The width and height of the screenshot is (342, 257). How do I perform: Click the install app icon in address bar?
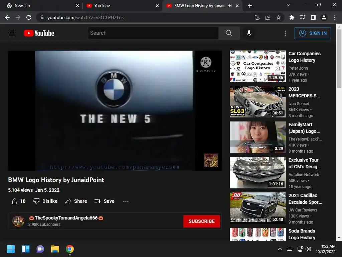(257, 17)
